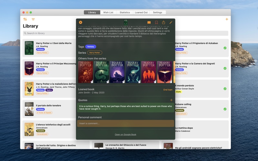Select the red first series cover thumbnail
The height and width of the screenshot is (161, 258).
click(x=85, y=72)
